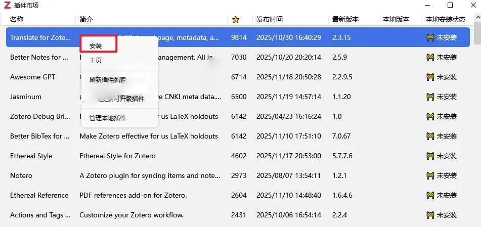
Task: Sort by the 发布时间 column header
Action: 270,19
